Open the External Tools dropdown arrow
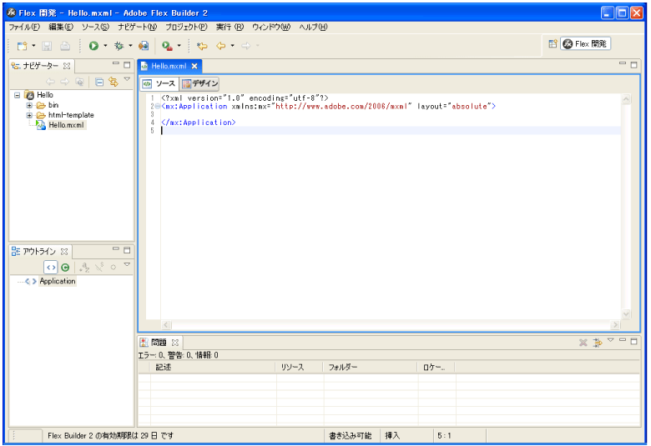 179,46
